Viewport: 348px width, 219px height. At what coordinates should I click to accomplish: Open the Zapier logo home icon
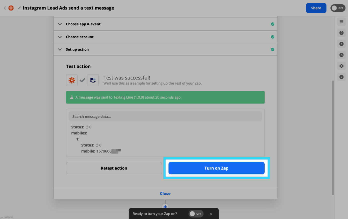click(x=11, y=8)
